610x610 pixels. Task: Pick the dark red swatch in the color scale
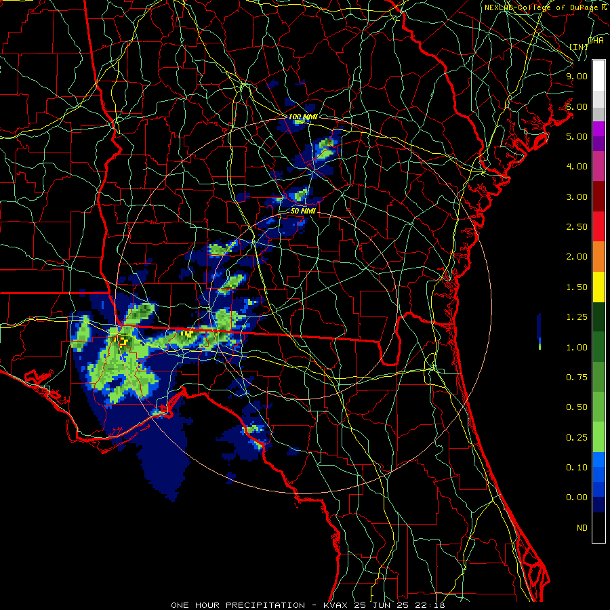(x=598, y=197)
